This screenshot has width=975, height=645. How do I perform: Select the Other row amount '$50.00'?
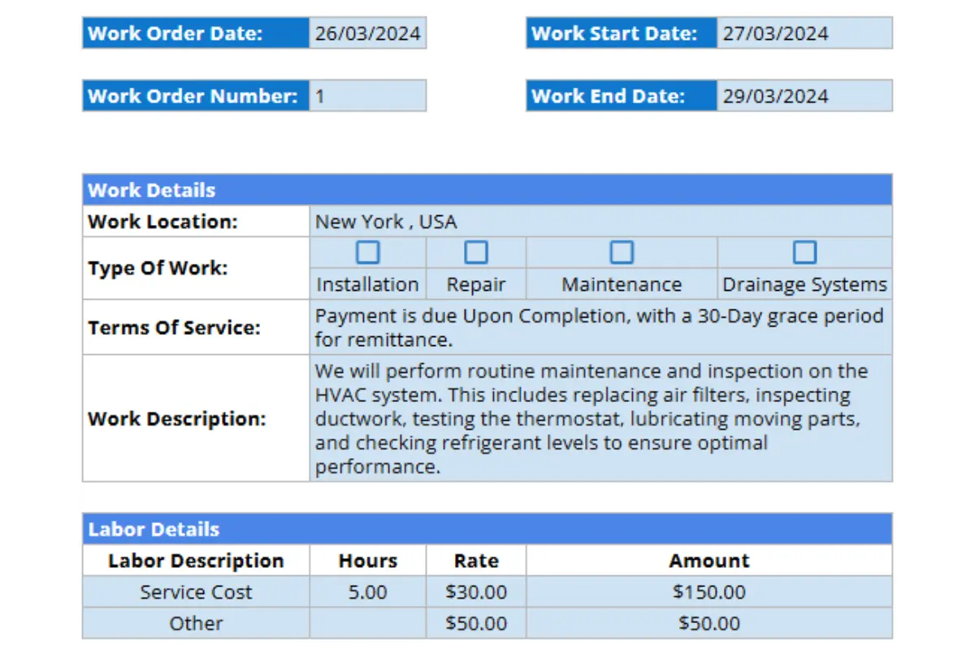click(708, 623)
